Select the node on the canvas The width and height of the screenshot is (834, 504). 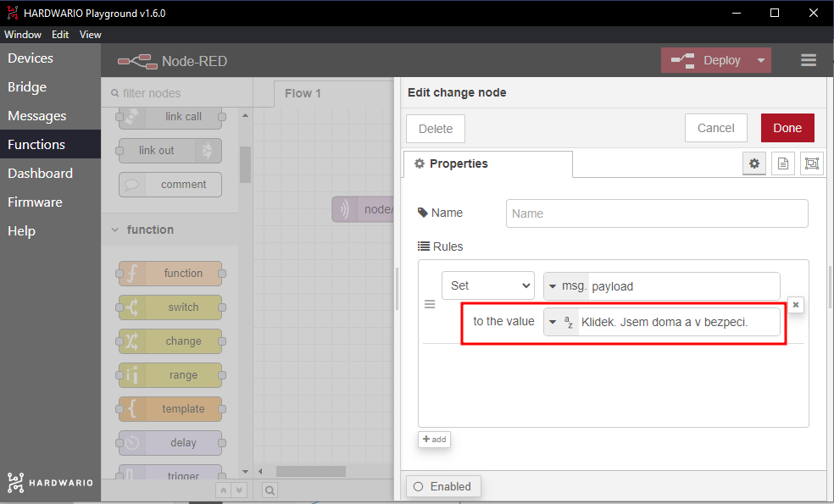pos(364,209)
